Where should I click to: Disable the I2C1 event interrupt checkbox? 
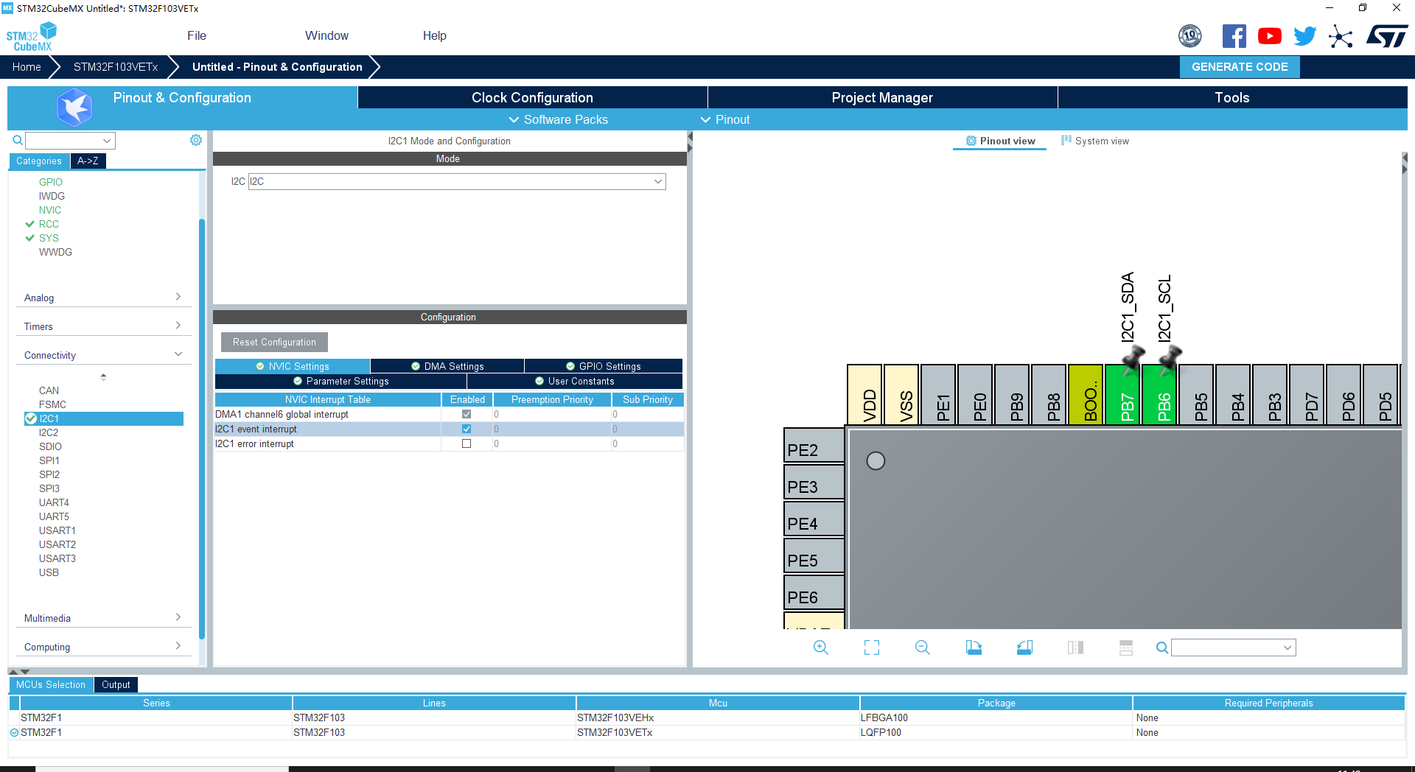467,429
